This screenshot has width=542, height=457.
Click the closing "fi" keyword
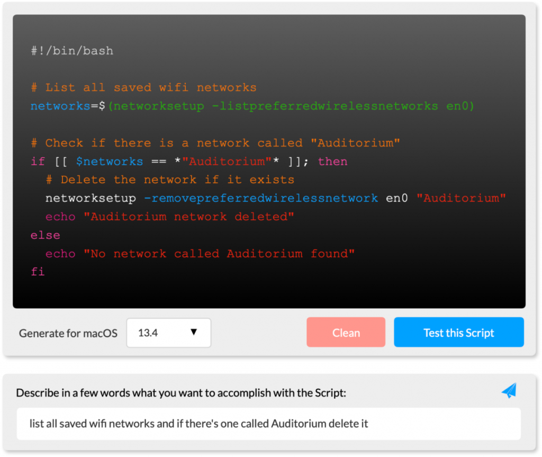pyautogui.click(x=38, y=272)
